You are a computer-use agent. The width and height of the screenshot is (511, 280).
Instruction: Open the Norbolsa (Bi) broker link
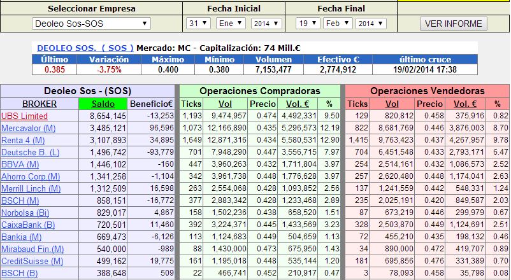tap(25, 213)
